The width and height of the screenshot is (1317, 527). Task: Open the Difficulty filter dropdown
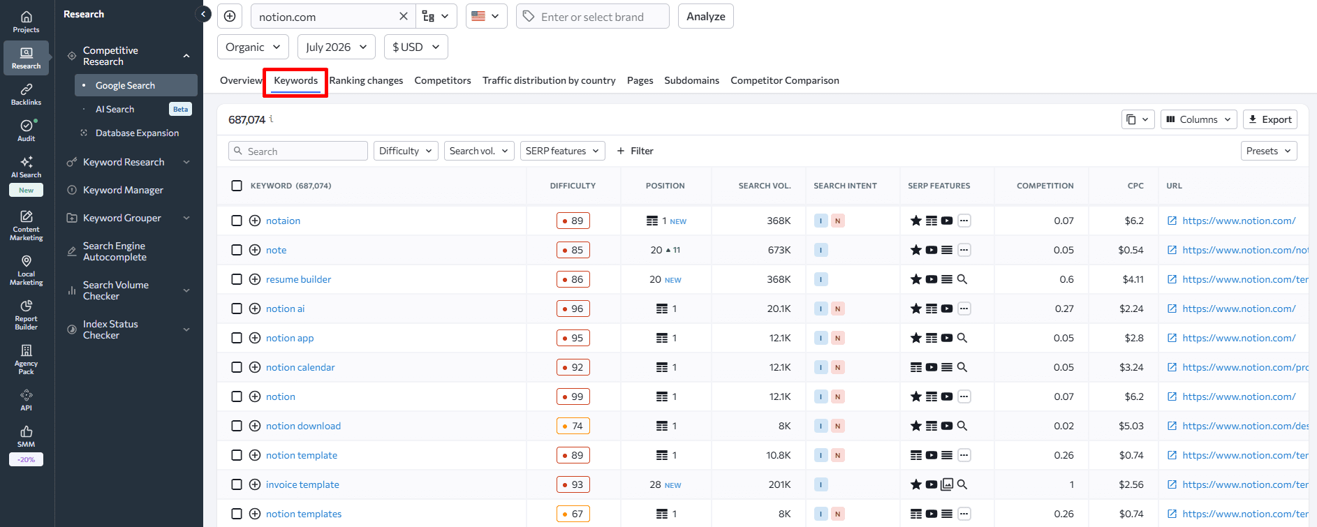coord(406,151)
